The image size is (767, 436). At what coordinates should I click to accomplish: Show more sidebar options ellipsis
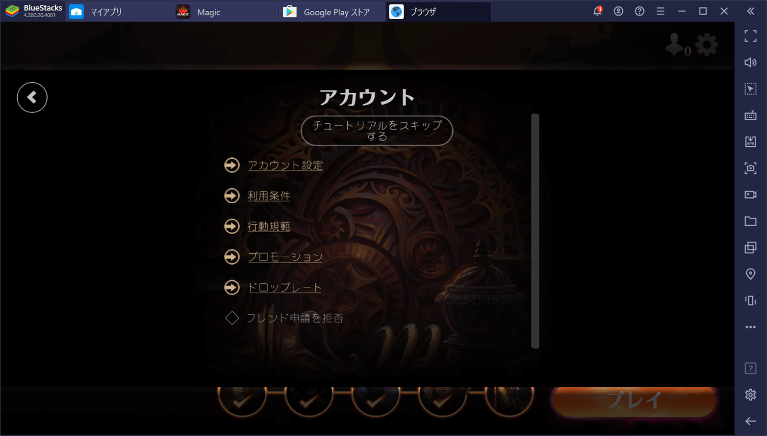pos(750,327)
